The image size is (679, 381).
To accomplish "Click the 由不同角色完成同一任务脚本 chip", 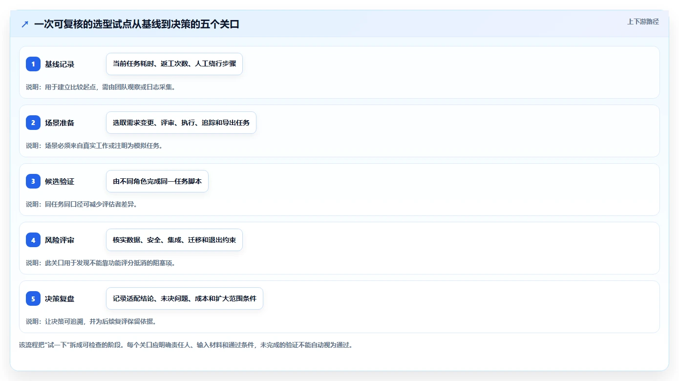I will (x=157, y=181).
